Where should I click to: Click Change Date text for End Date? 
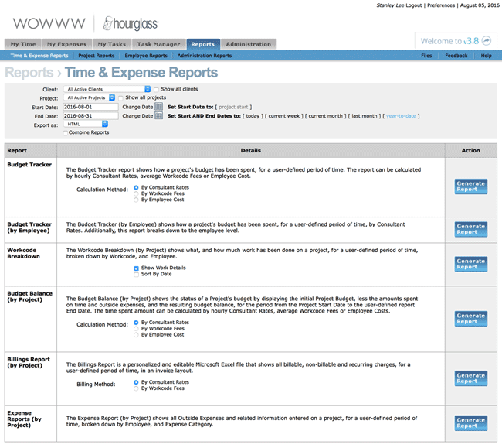(137, 116)
